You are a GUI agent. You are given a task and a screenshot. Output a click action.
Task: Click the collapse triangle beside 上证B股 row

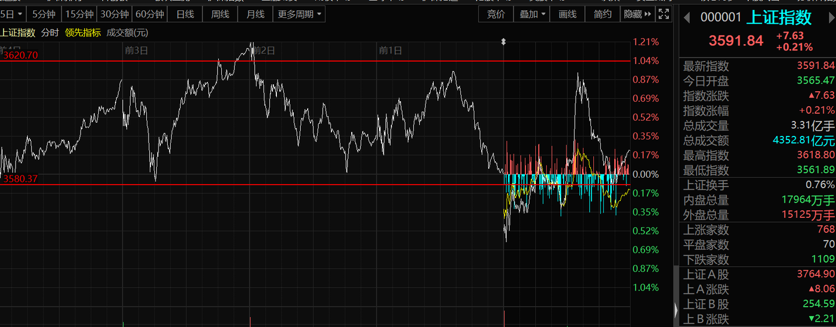(676, 310)
